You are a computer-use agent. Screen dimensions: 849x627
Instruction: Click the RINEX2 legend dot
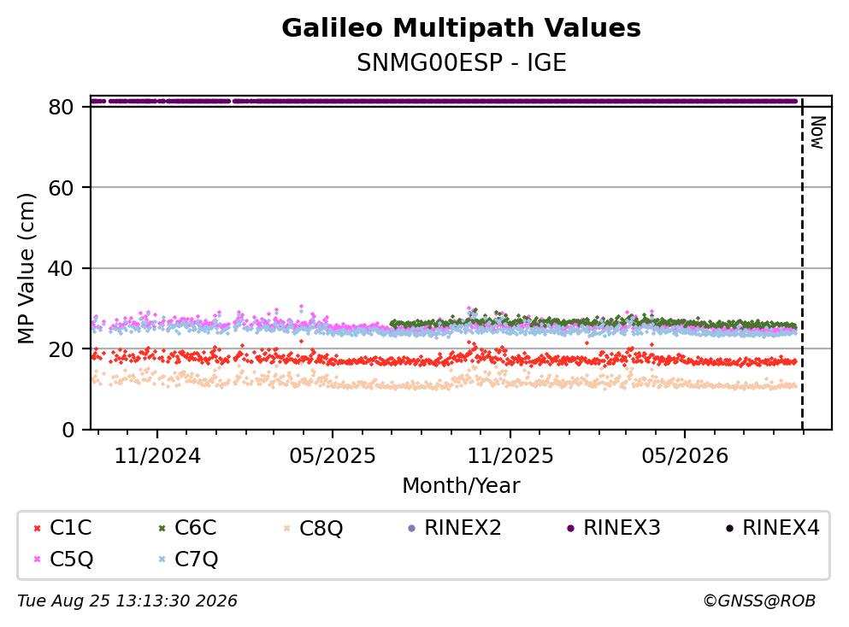point(411,528)
